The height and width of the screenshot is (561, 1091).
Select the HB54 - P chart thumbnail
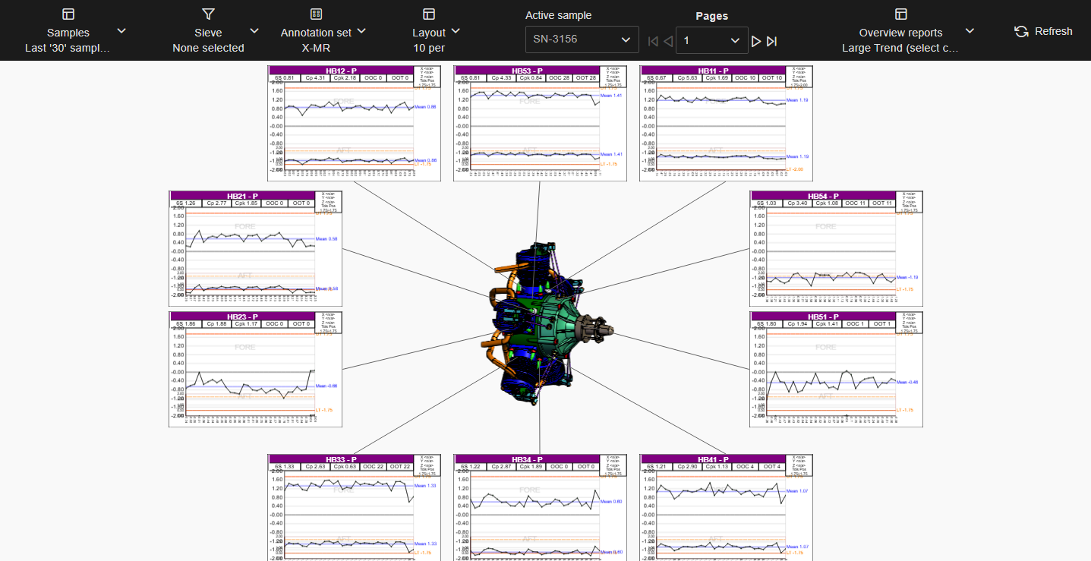(x=836, y=248)
